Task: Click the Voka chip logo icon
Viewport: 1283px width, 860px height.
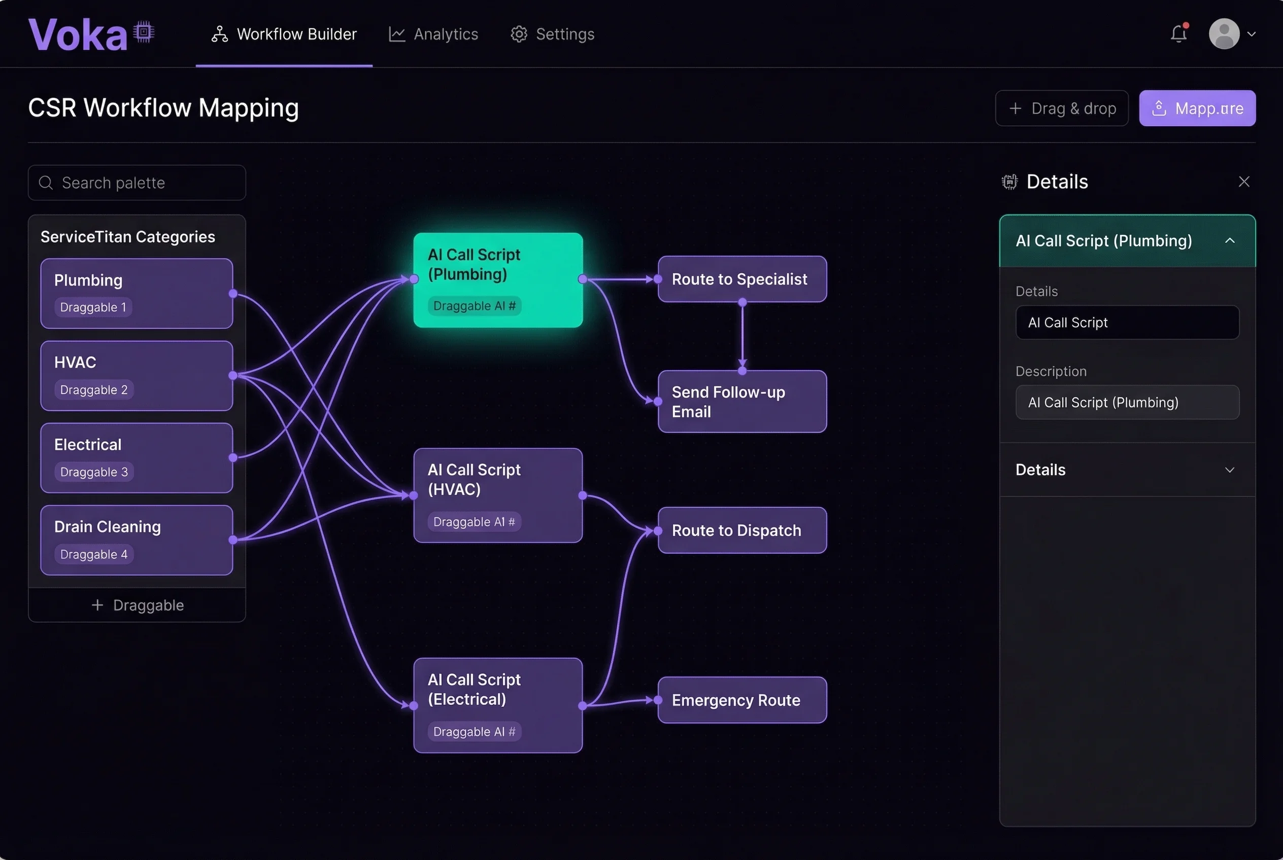Action: coord(144,33)
